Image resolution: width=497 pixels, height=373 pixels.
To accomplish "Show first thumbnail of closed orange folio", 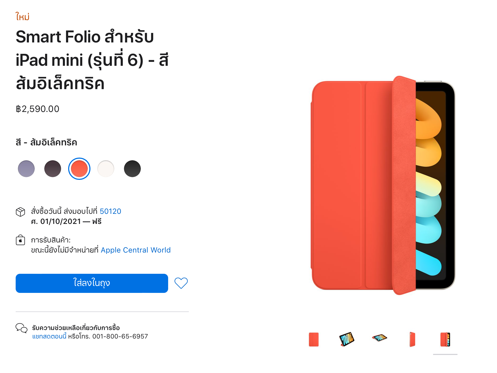I will [x=314, y=339].
